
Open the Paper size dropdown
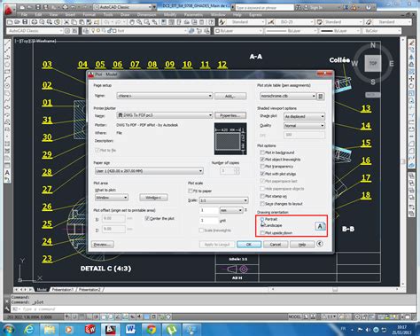[149, 171]
